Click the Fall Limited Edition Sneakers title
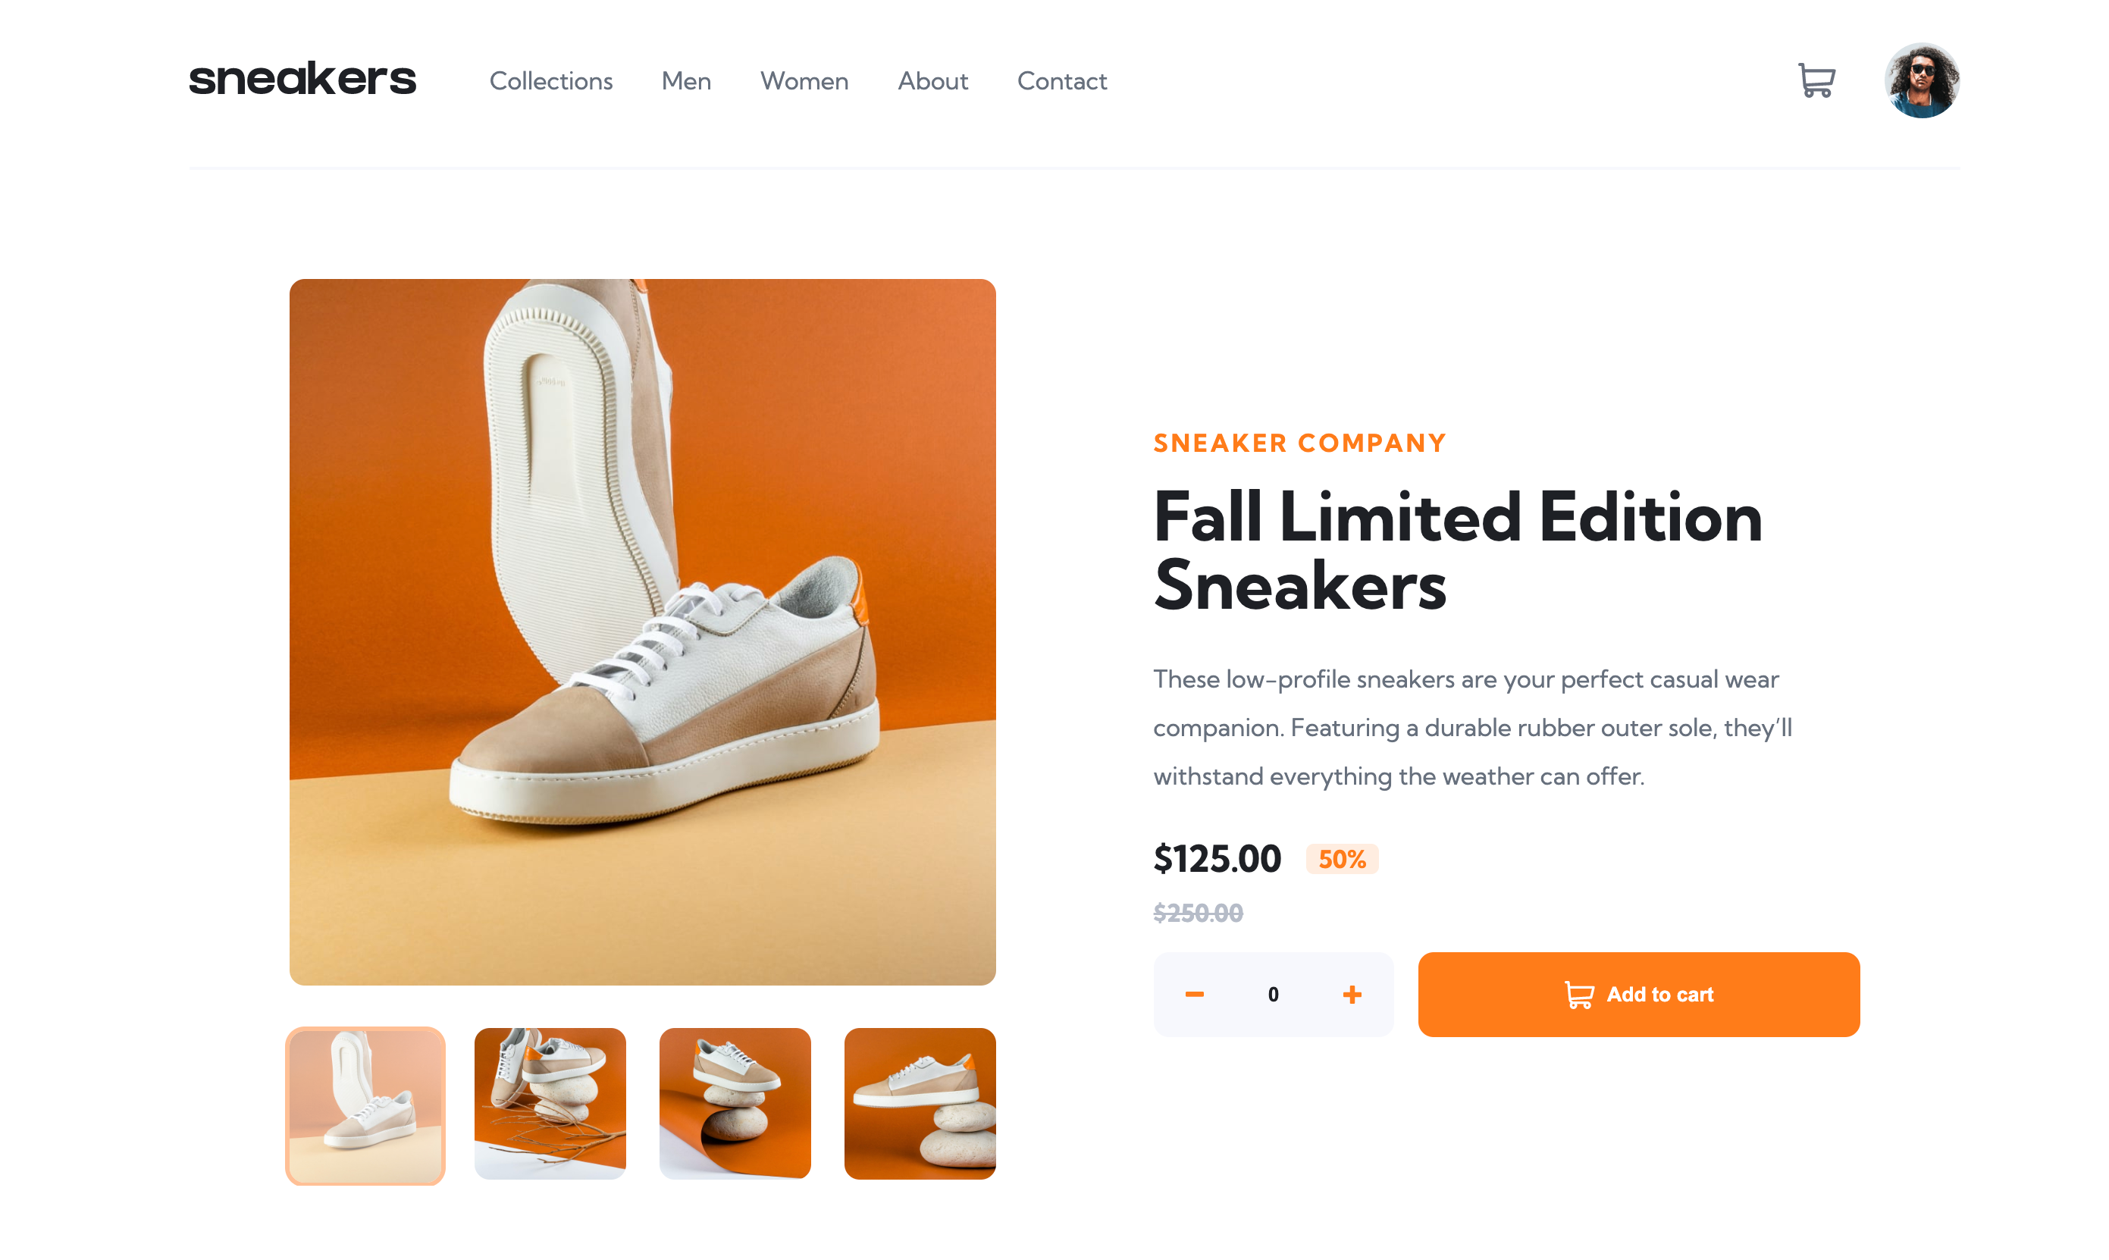Image resolution: width=2109 pixels, height=1260 pixels. (1457, 550)
